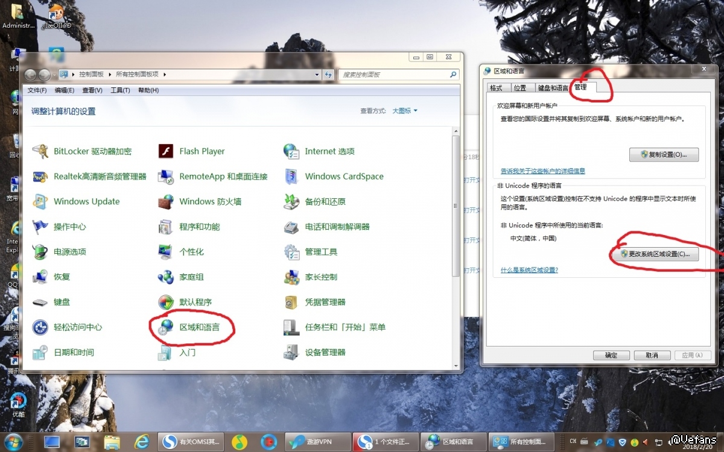
Task: Open taskbar file explorer folder icon
Action: (112, 442)
